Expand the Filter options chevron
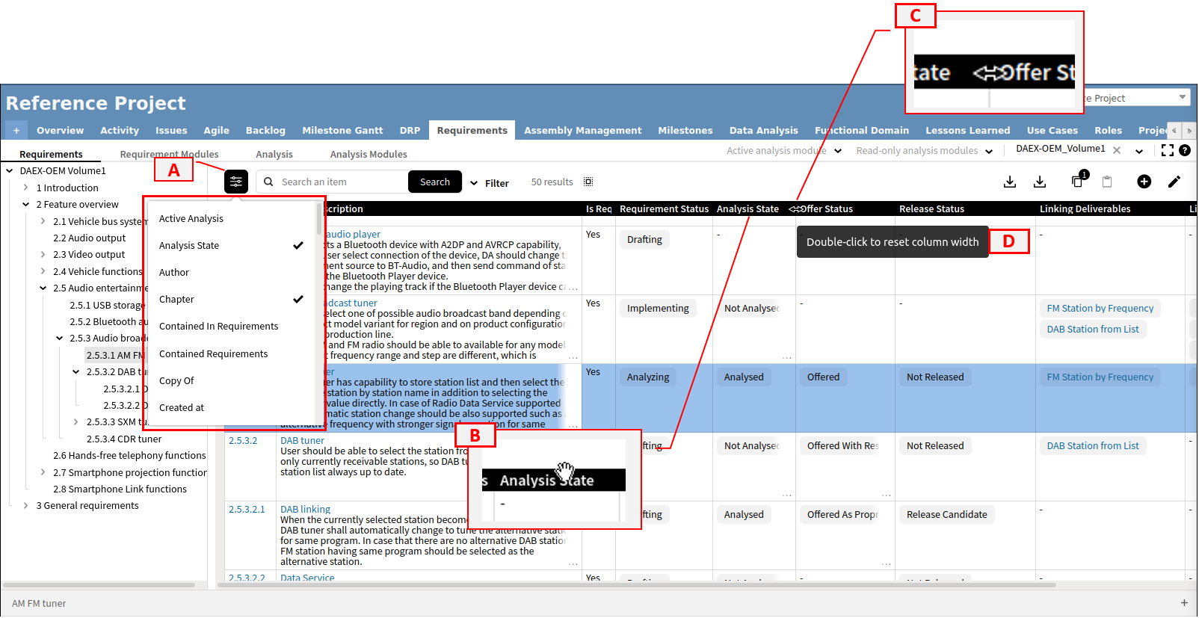Image resolution: width=1199 pixels, height=618 pixels. point(474,182)
